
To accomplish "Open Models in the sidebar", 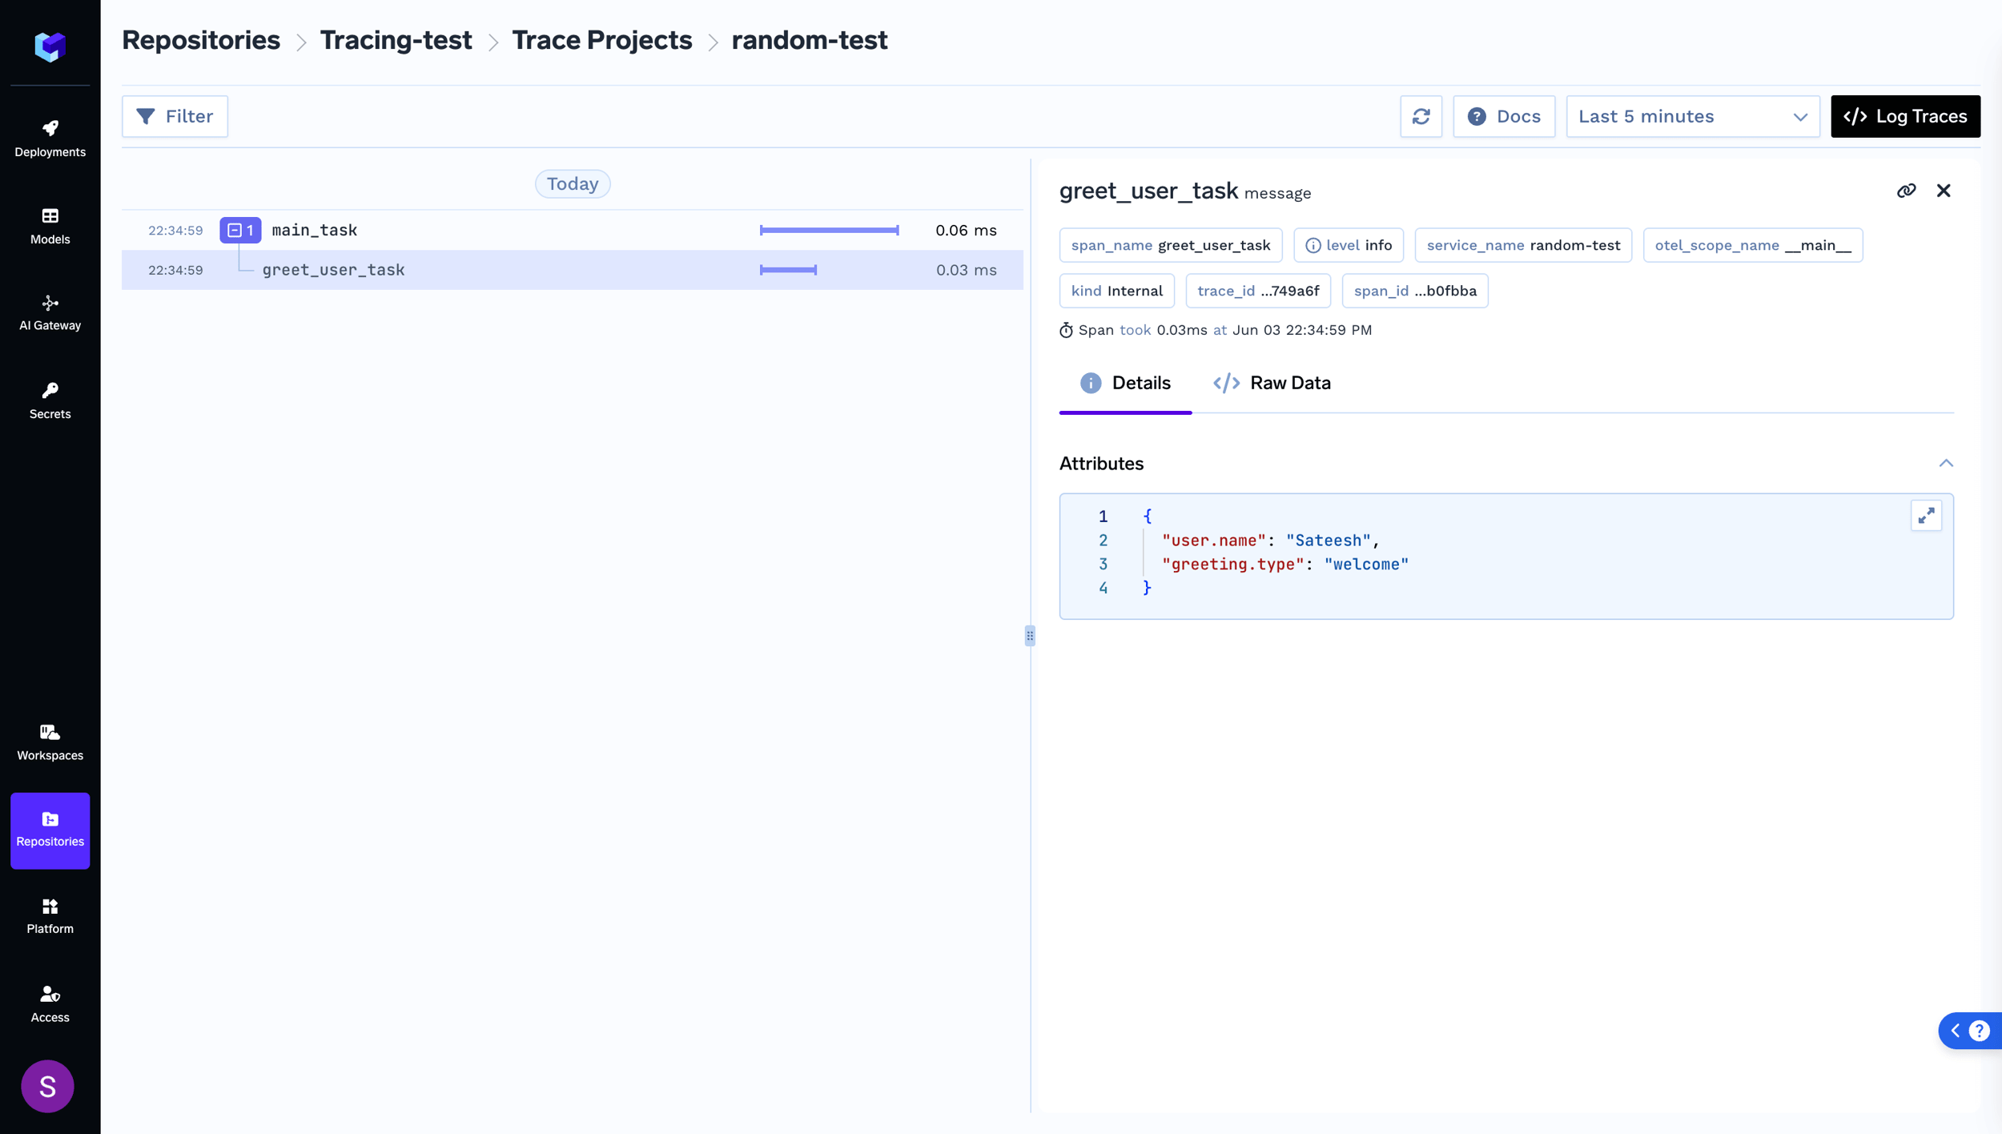I will (50, 227).
